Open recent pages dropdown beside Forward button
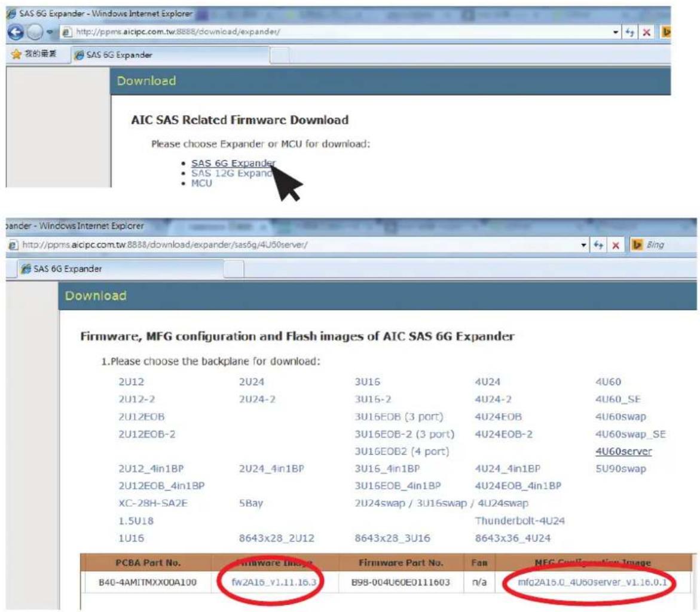Viewport: 700px width, 612px height. pyautogui.click(x=50, y=32)
